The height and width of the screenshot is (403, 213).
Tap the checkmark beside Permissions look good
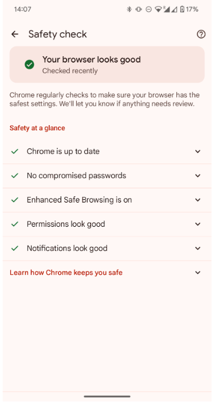click(x=15, y=224)
